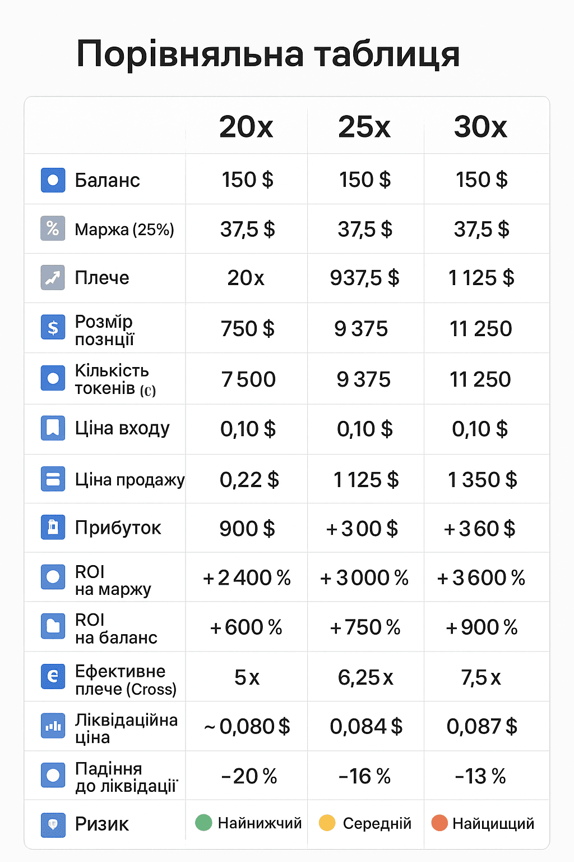Click the Прибуток row icon

point(53,528)
